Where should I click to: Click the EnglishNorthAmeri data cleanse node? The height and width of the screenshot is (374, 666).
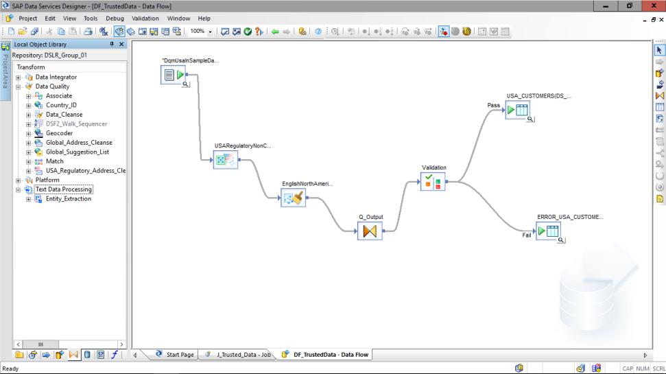tap(293, 198)
